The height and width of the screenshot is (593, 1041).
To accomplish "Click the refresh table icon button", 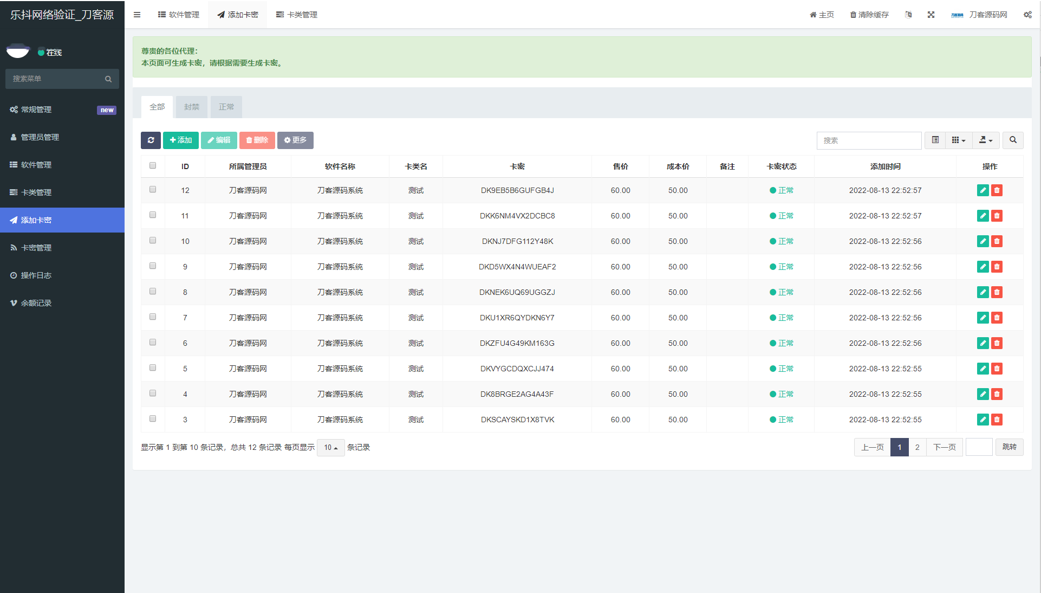I will click(151, 140).
